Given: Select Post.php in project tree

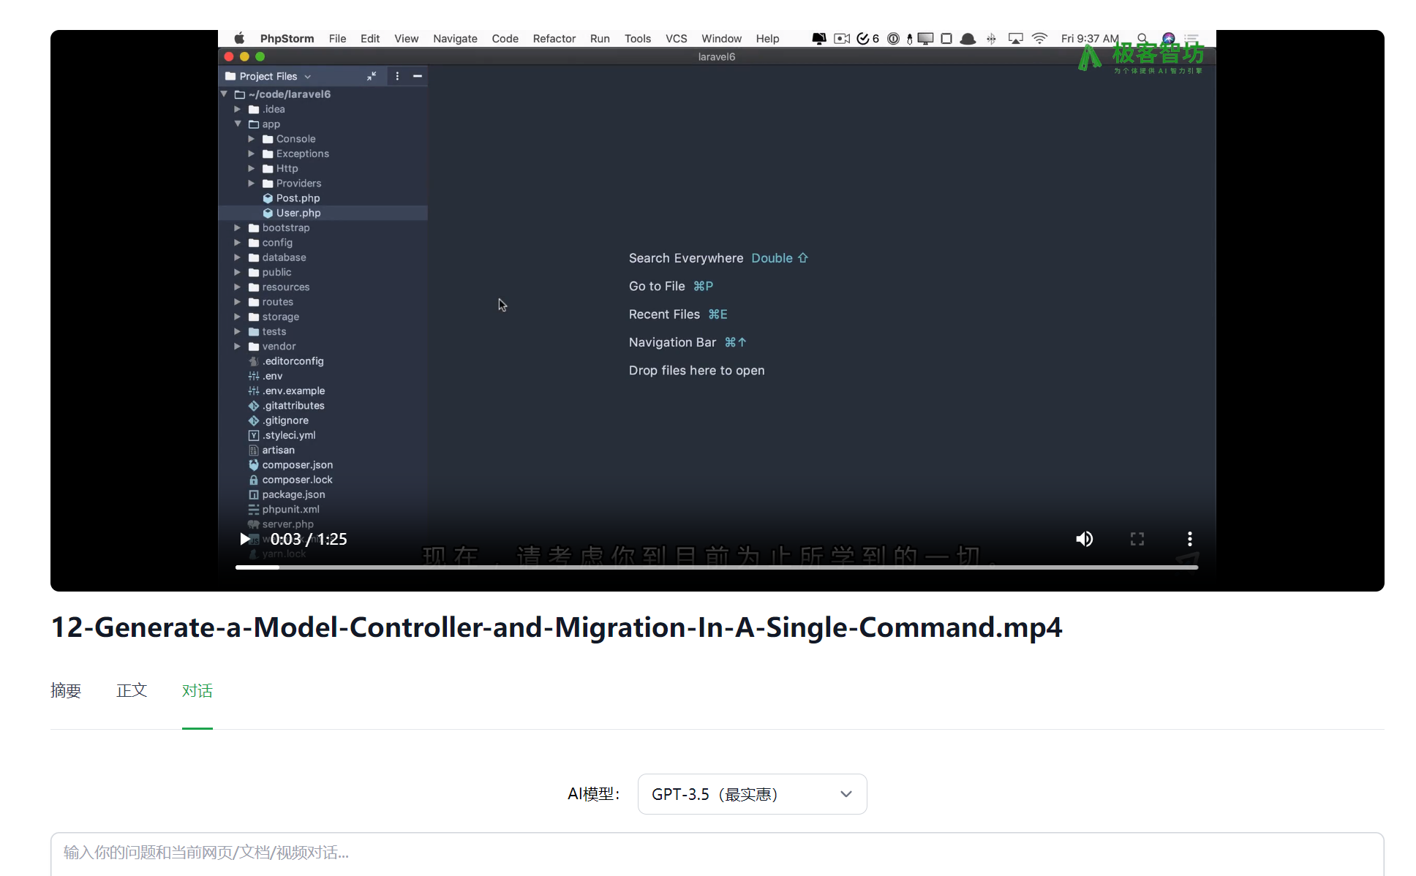Looking at the screenshot, I should pyautogui.click(x=298, y=198).
